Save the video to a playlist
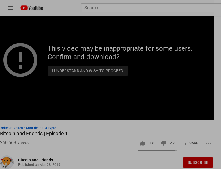 [x=190, y=143]
